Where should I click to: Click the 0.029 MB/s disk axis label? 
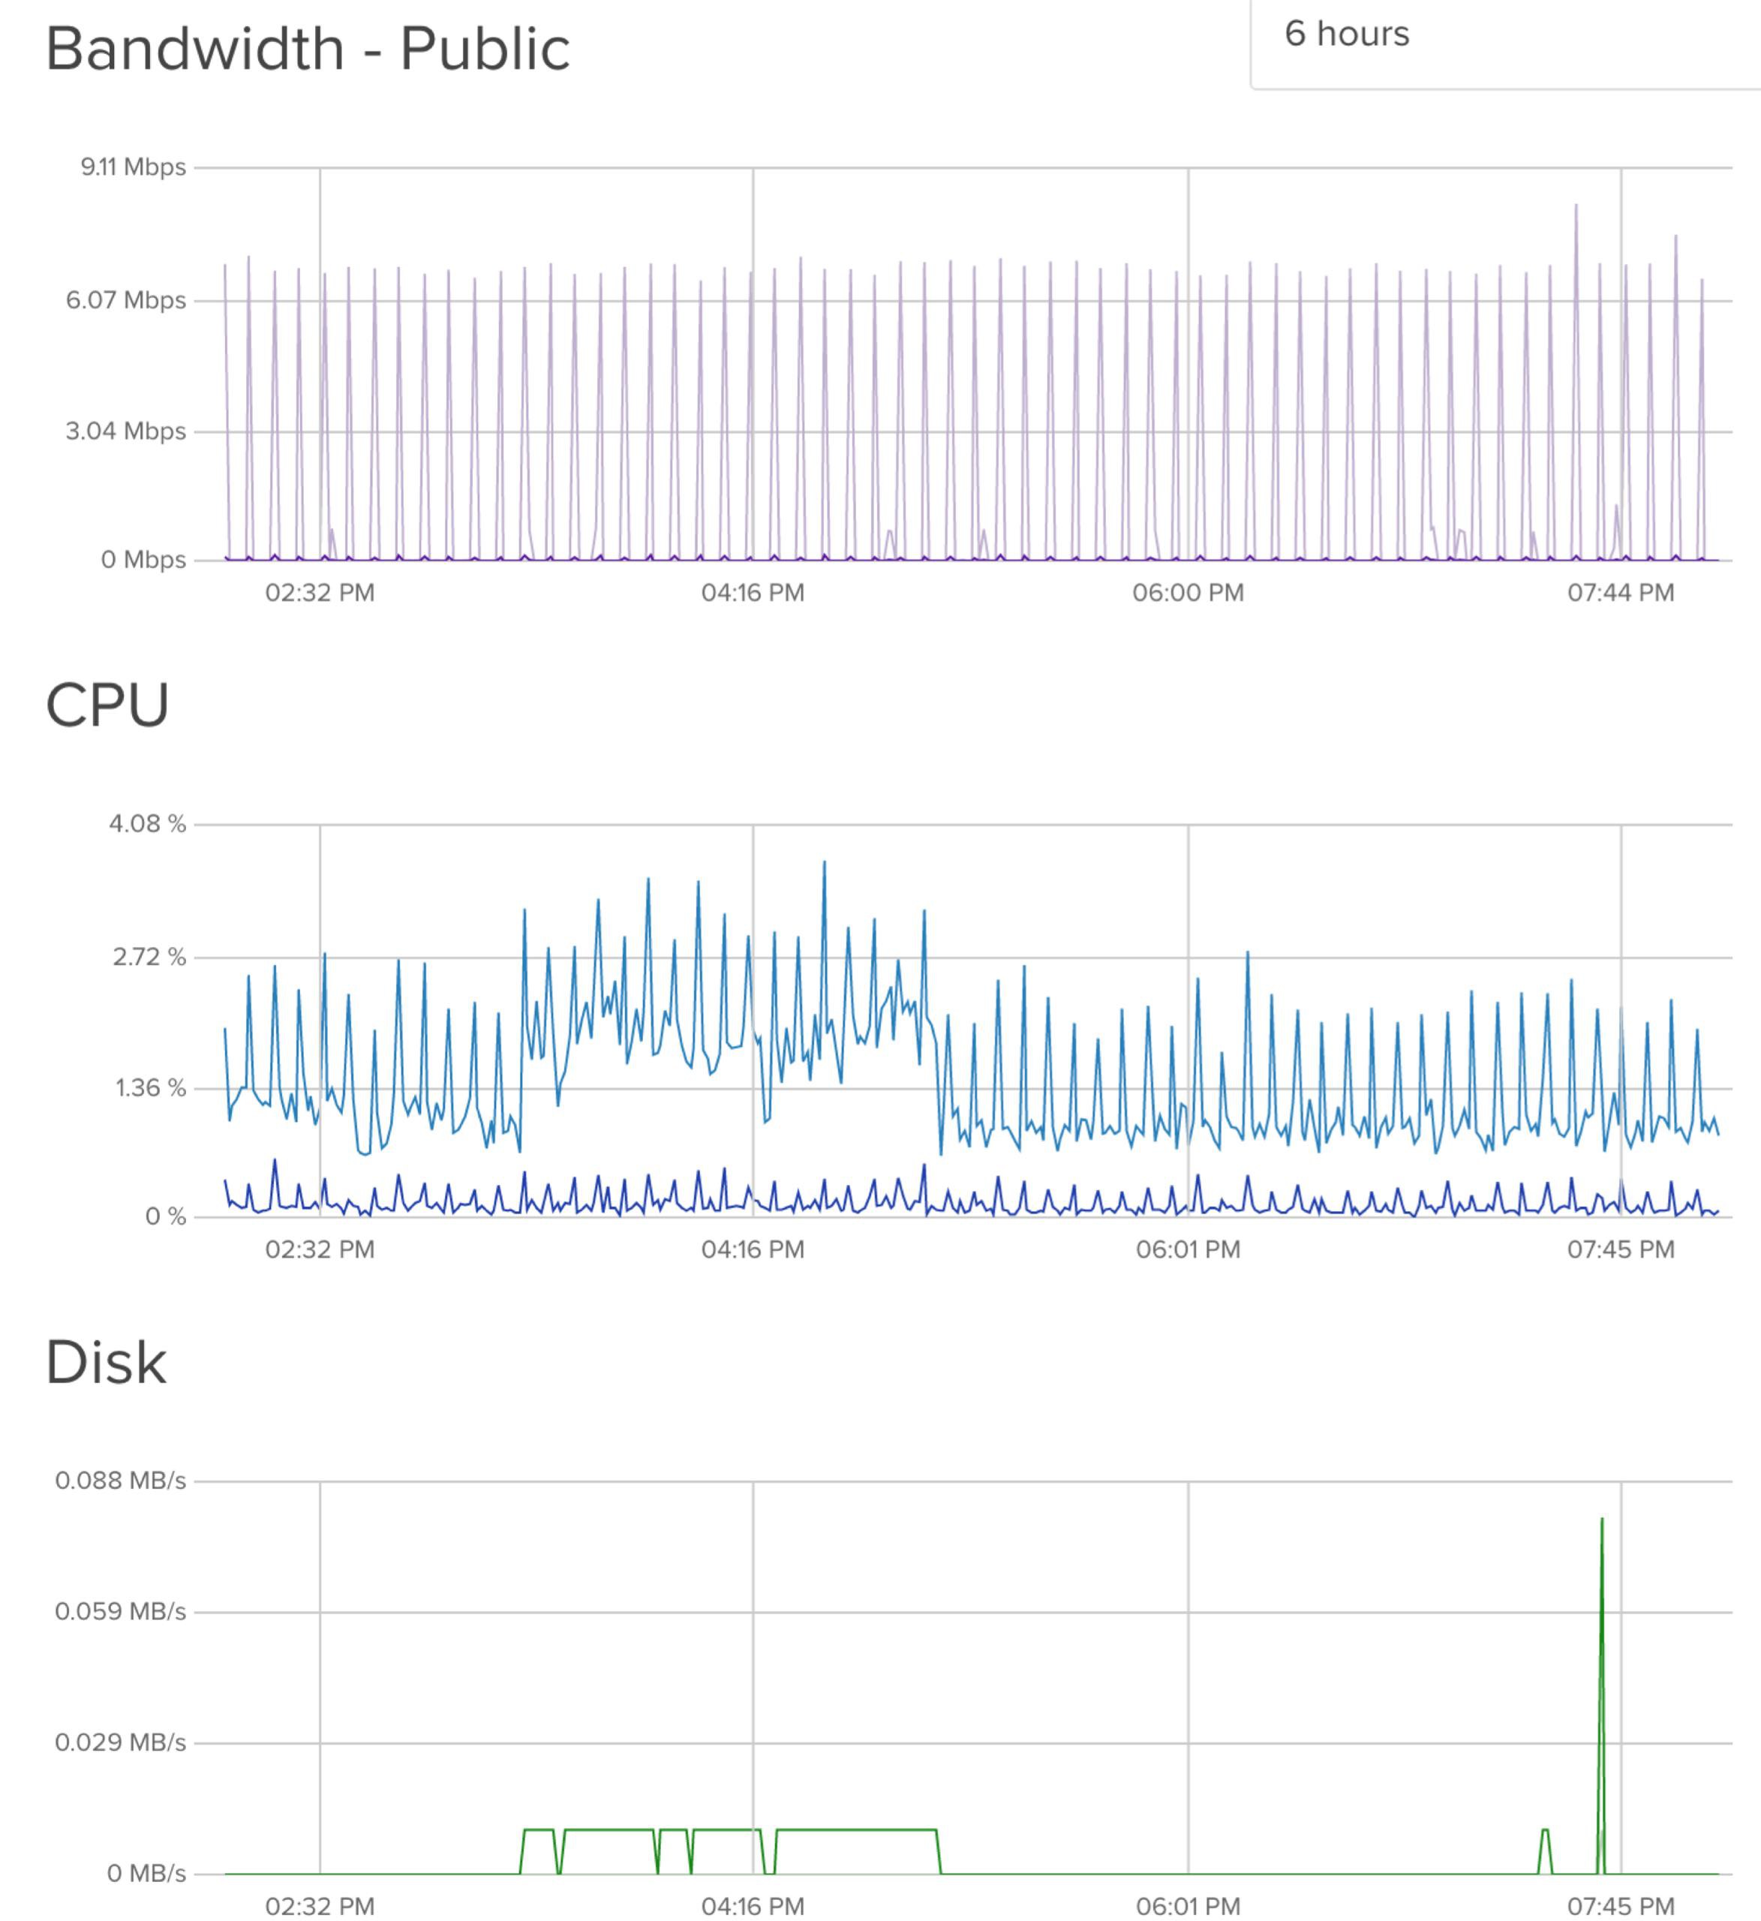[121, 1743]
